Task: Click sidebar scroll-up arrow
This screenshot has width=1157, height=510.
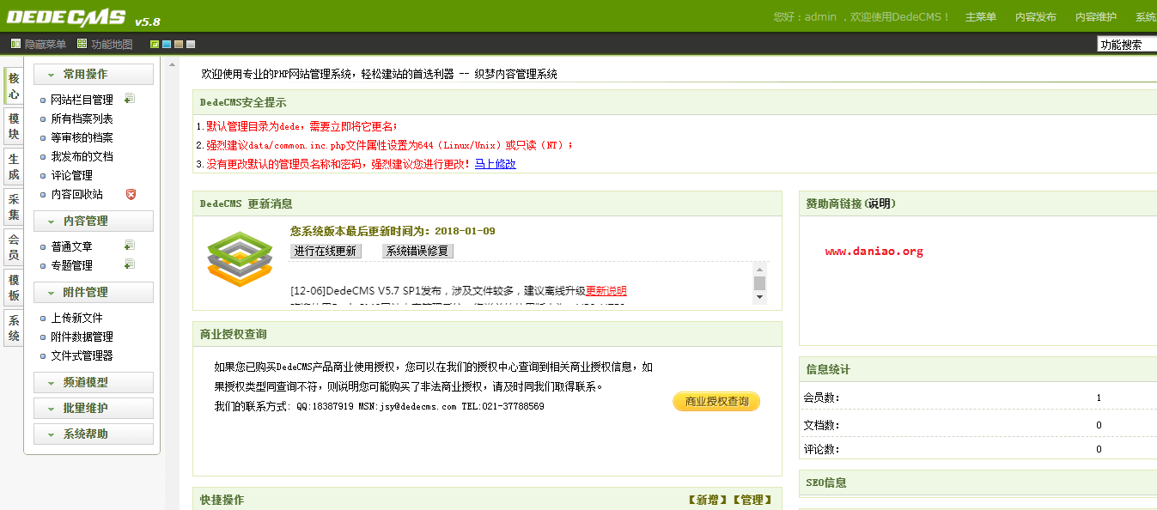Action: pos(174,64)
